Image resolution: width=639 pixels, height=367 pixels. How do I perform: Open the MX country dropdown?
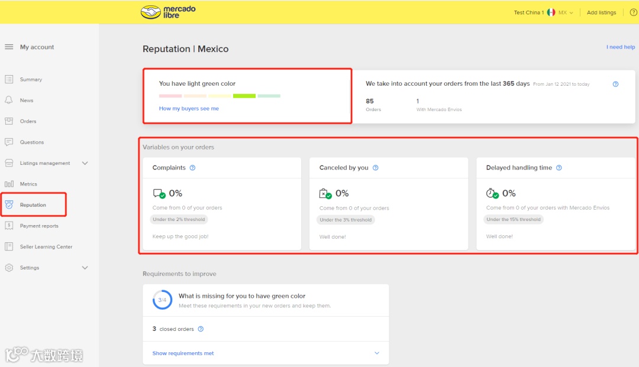(566, 12)
